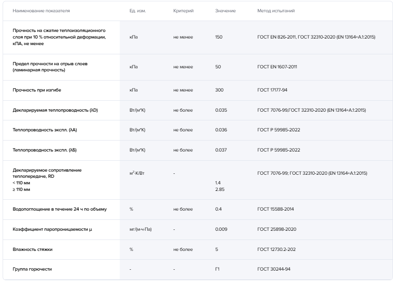Click the "ГОСТ 17177-94" test method
Screen dimensions: 393x282
[x=272, y=90]
